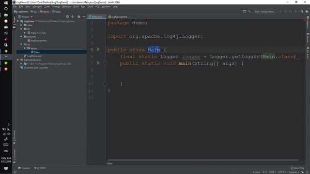310x174 pixels.
Task: Click the fold marker on line 7
Action: (106, 63)
